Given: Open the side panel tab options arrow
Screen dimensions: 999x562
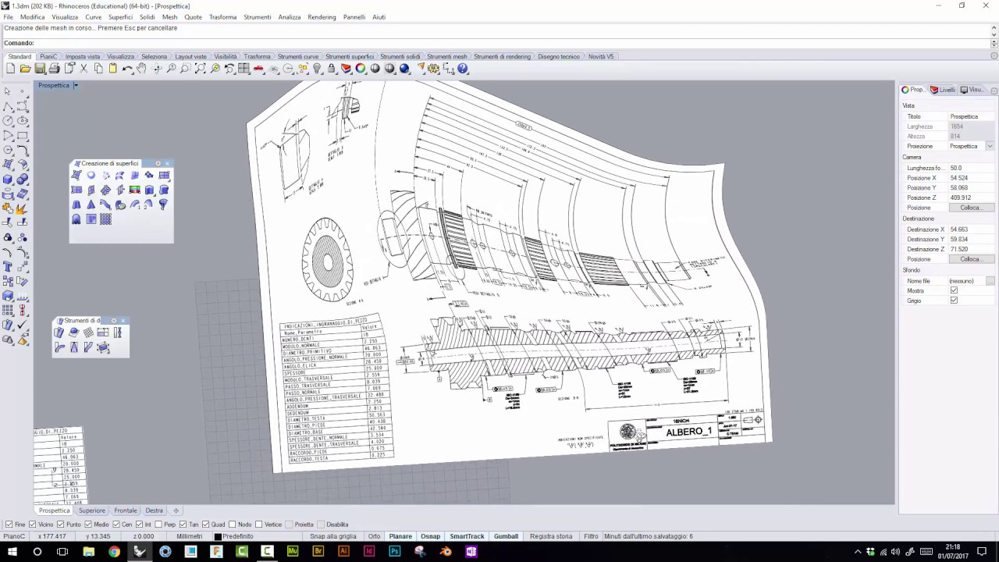Looking at the screenshot, I should pos(993,90).
